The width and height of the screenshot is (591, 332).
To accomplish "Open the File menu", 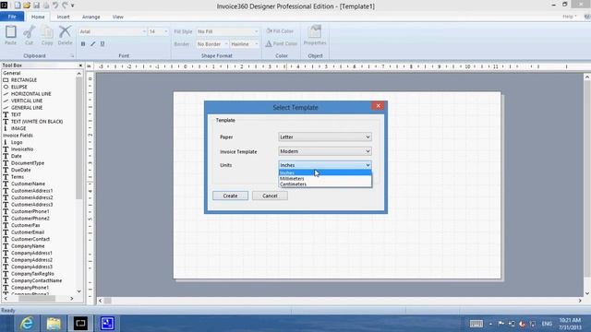I will [12, 17].
